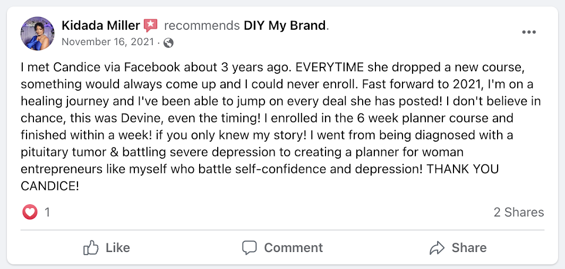Click the red heart reaction icon
The height and width of the screenshot is (269, 565).
pos(30,212)
